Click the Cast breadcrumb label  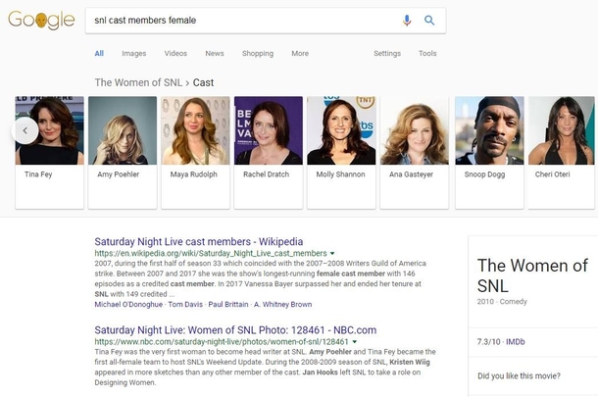click(203, 82)
